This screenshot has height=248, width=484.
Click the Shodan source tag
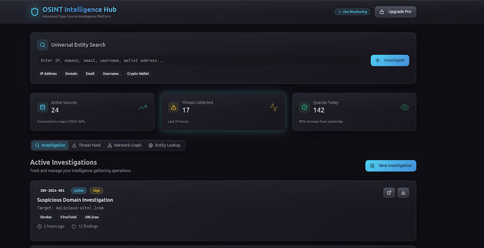46,217
